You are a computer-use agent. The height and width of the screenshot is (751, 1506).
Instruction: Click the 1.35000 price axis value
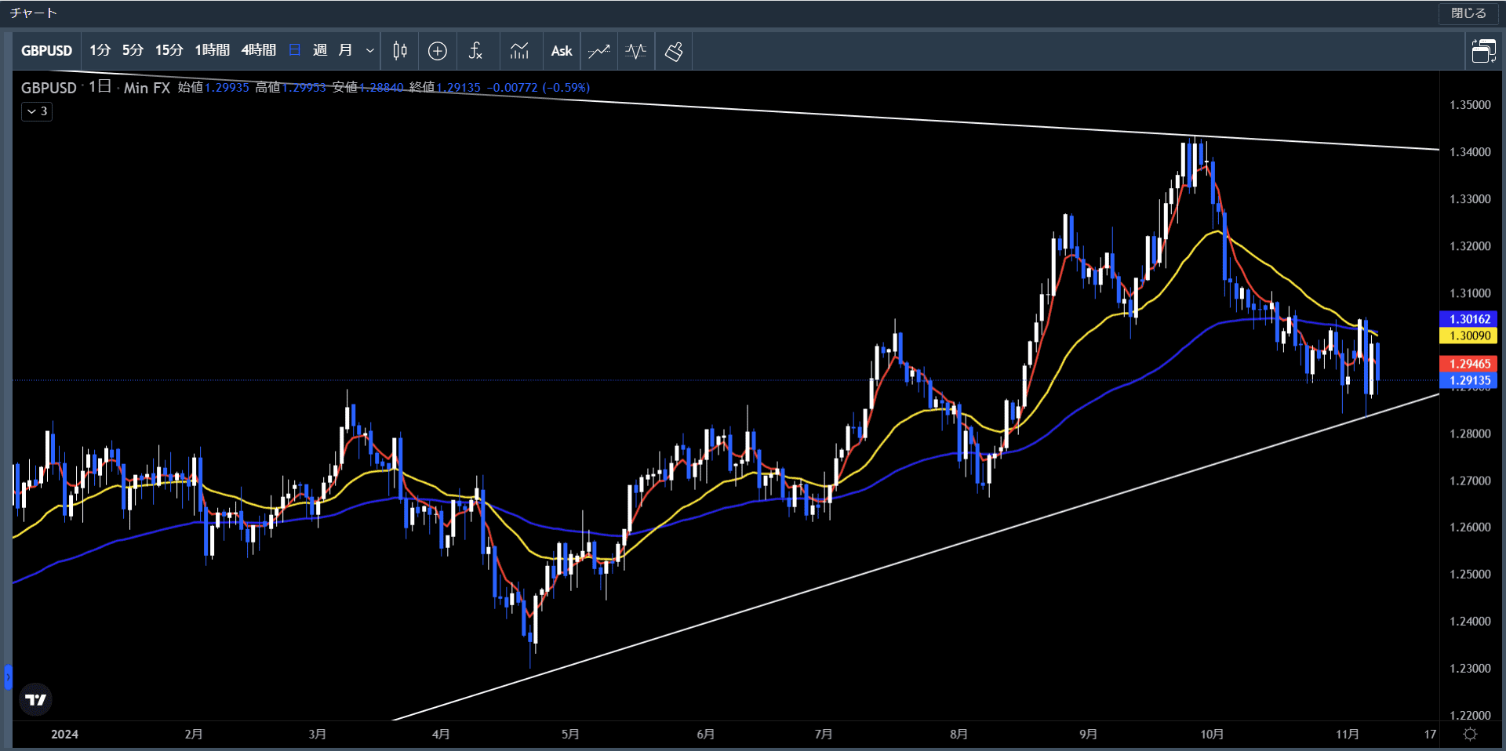tap(1470, 105)
